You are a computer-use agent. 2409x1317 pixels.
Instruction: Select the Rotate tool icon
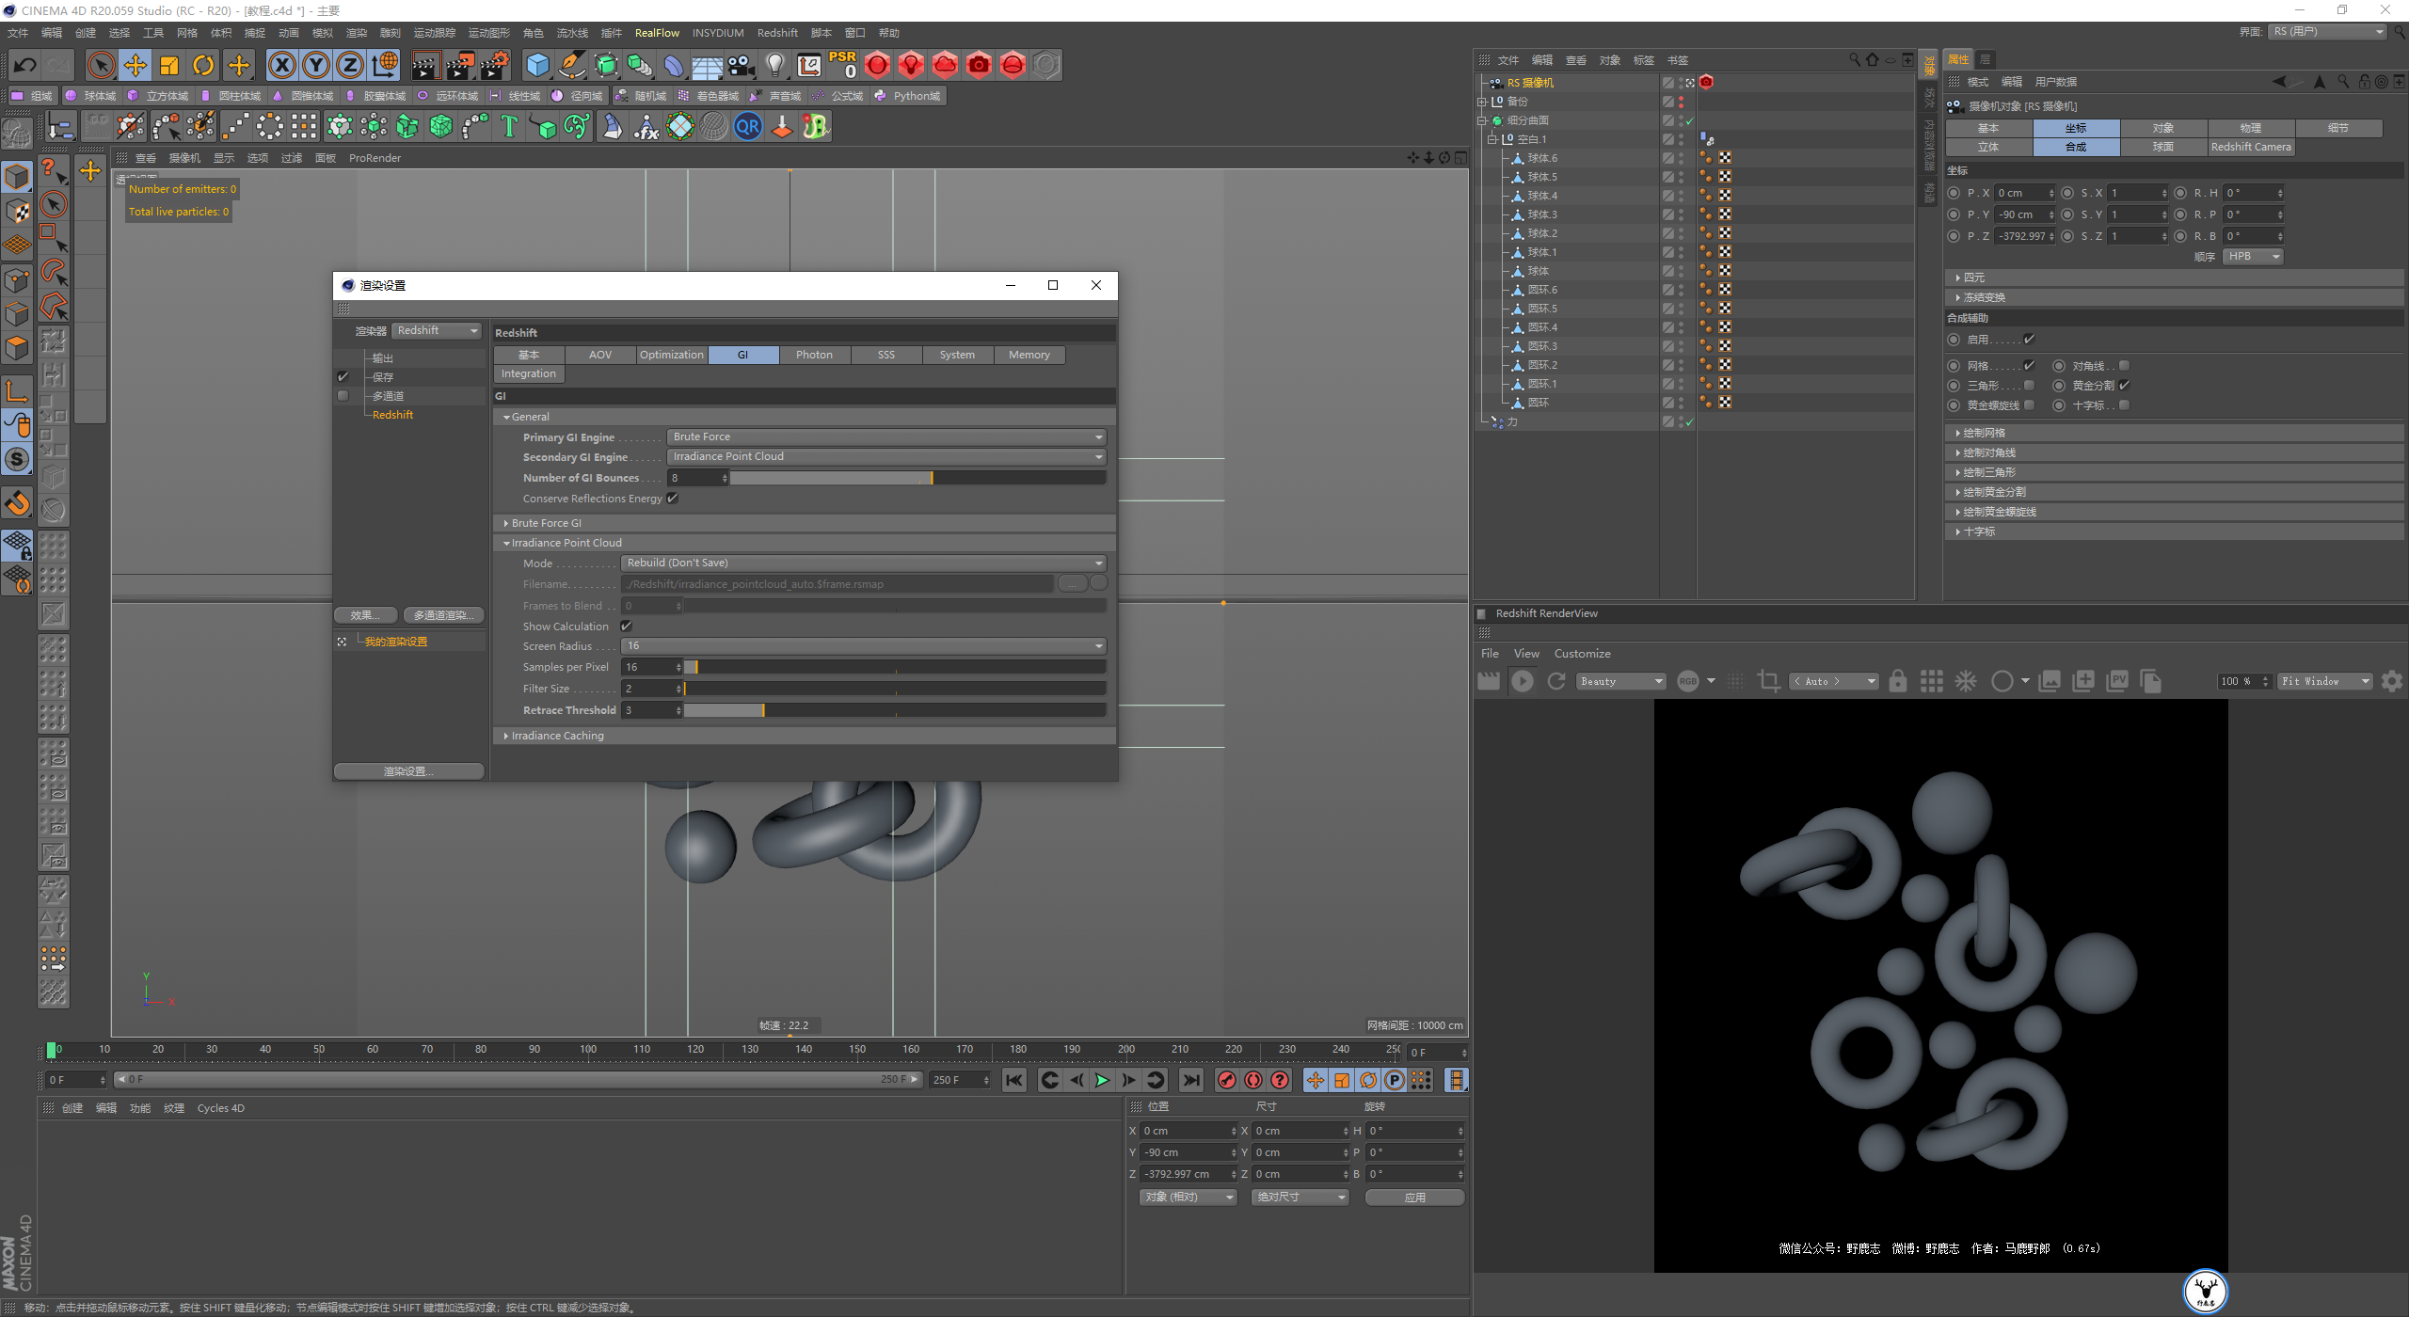pos(203,65)
